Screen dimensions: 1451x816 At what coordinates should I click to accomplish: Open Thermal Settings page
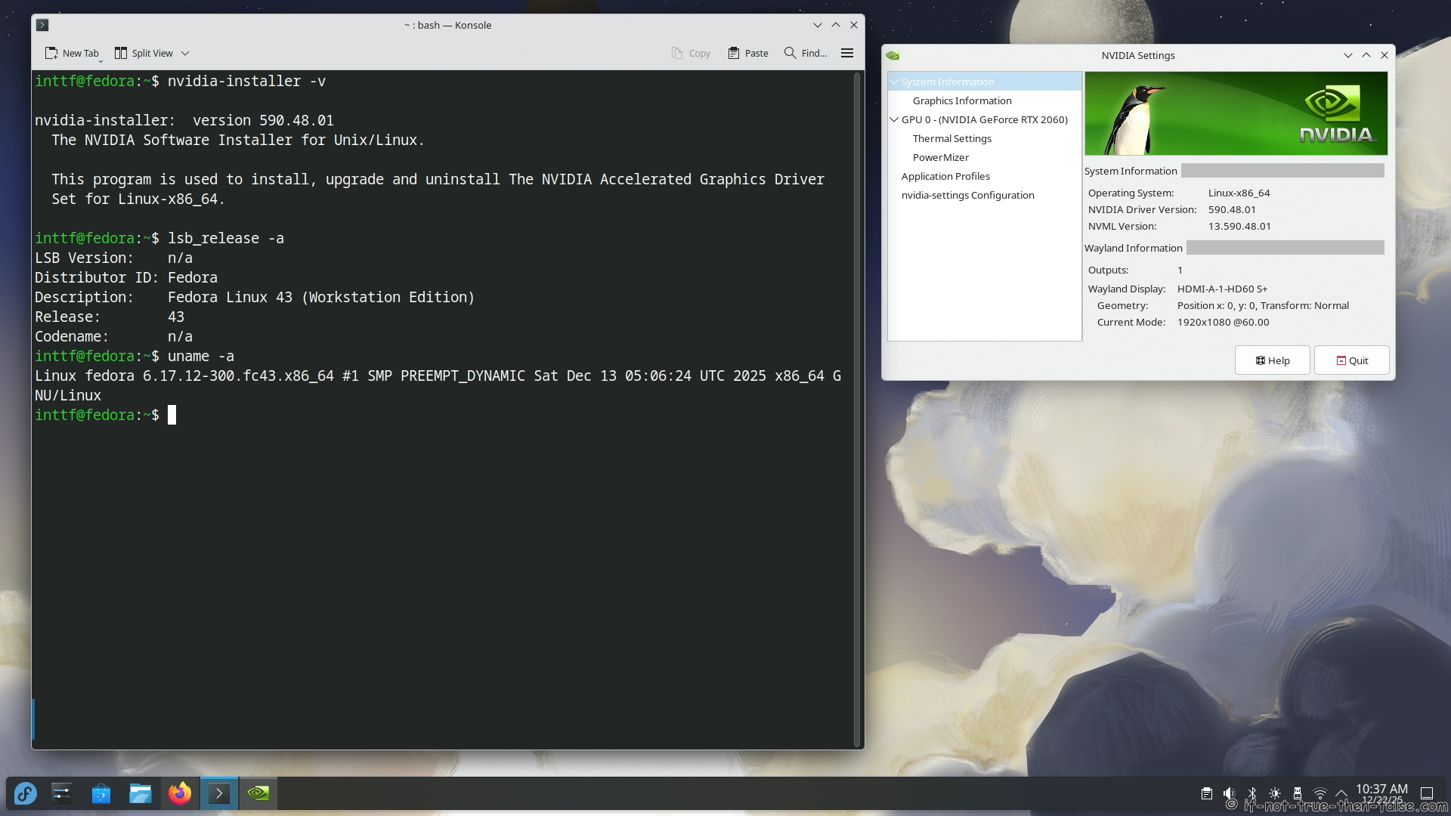click(952, 138)
